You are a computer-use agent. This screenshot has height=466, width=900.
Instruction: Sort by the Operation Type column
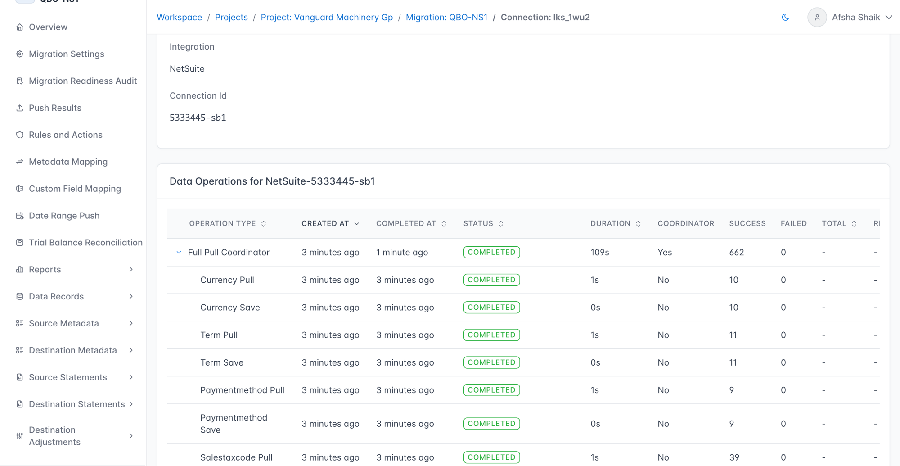pos(228,224)
